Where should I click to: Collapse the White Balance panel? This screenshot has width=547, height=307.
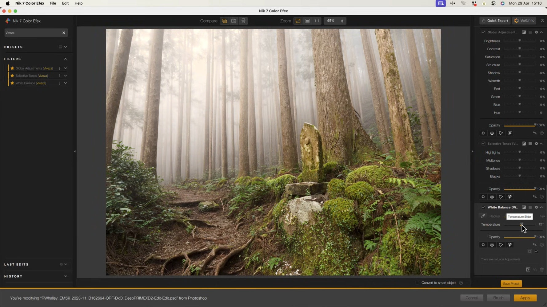pos(541,207)
